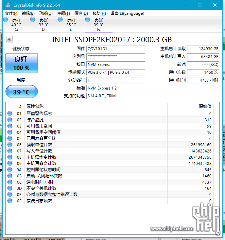The height and width of the screenshot is (240, 225).
Task: Select the 介质与数据完整性错误计数 row
Action: pos(110,194)
